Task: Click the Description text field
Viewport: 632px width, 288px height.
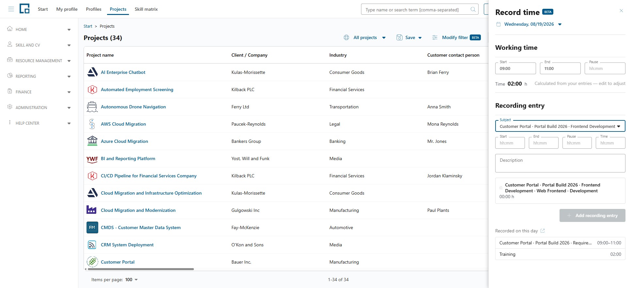Action: point(560,163)
